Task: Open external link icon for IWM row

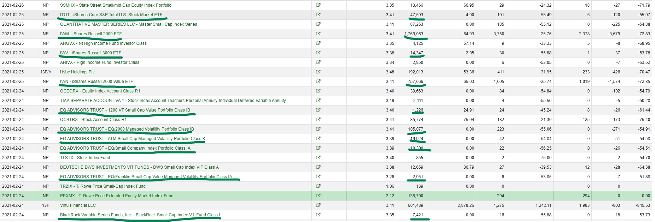Action: 318,34
